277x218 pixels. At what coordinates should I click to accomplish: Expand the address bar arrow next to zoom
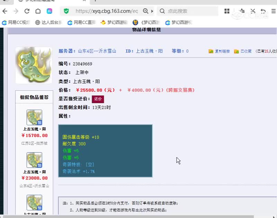coord(152,11)
